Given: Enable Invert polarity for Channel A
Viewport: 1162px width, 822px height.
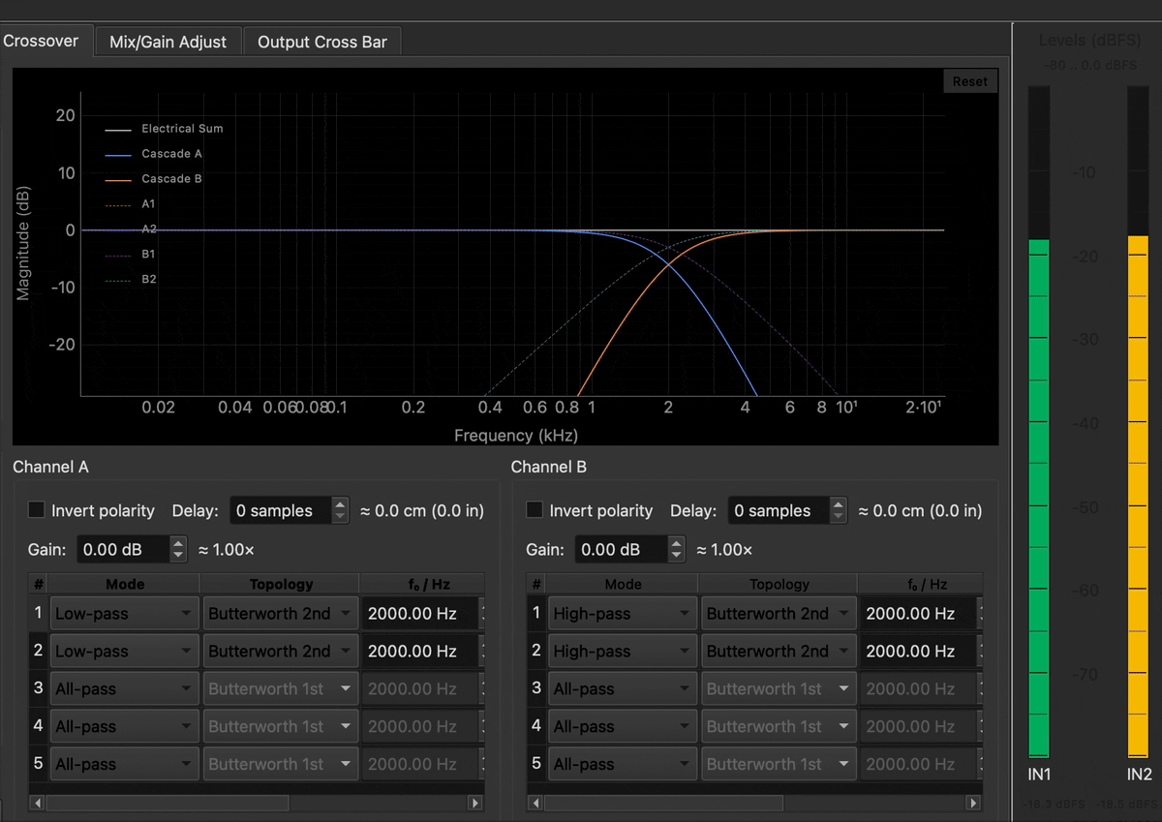Looking at the screenshot, I should tap(37, 509).
